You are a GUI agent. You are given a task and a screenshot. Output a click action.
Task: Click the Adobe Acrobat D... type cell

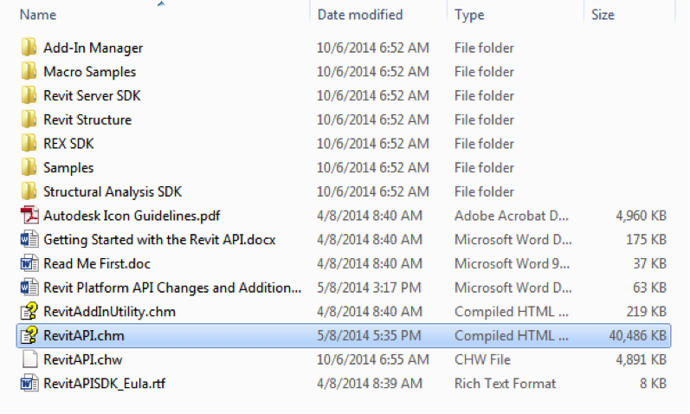click(x=512, y=216)
